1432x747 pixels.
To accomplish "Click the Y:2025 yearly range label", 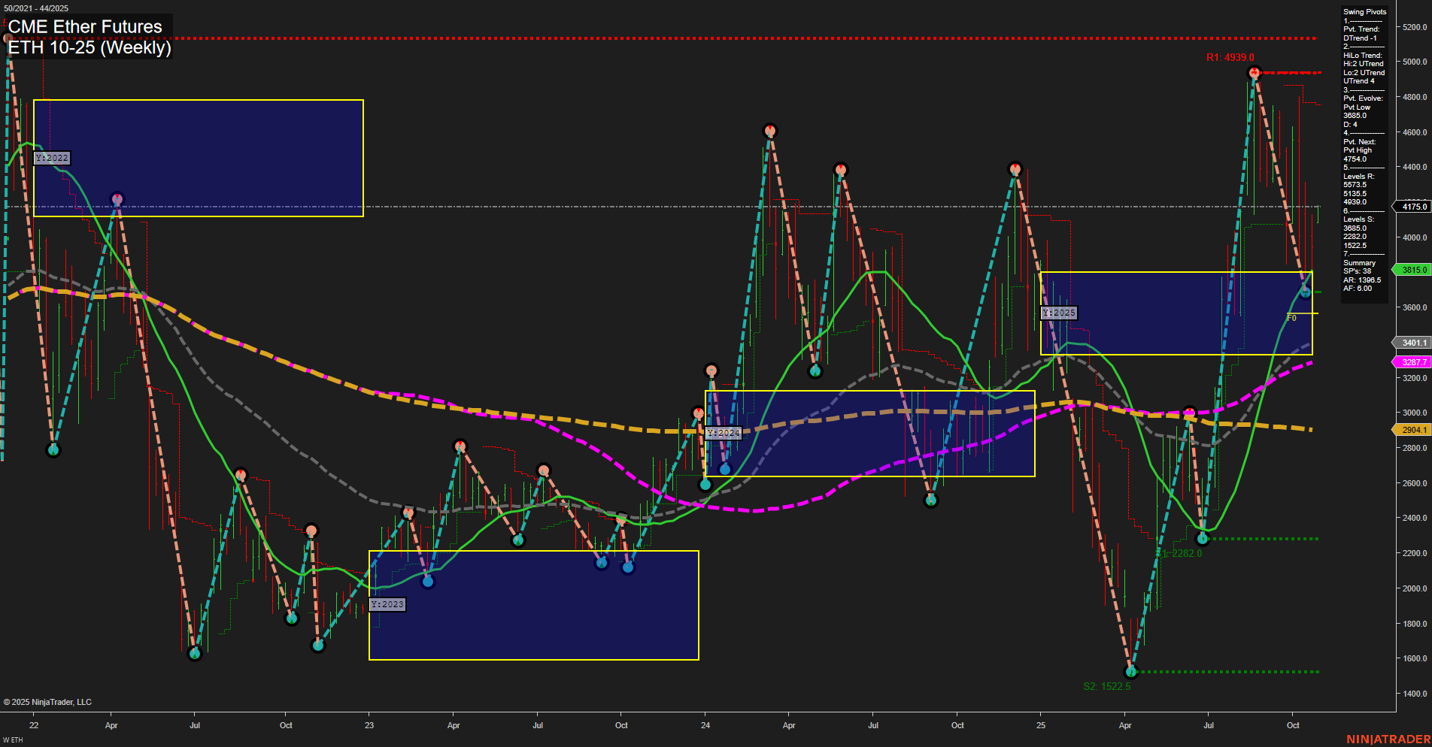I will click(x=1059, y=312).
